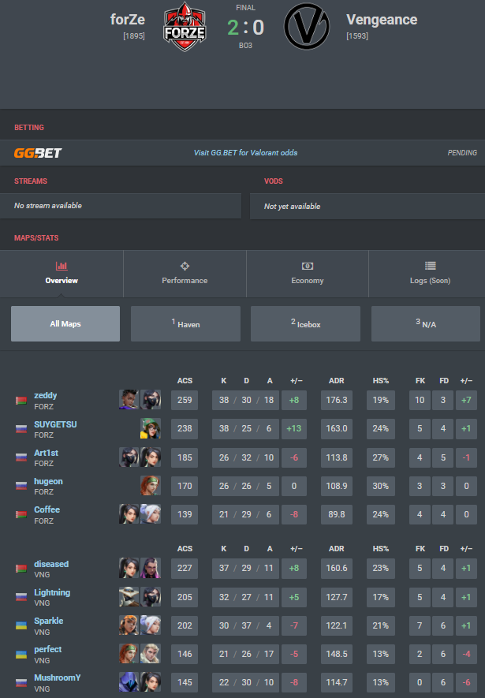Click MushroomY's first kills value 0
This screenshot has height=698, width=485.
(420, 682)
